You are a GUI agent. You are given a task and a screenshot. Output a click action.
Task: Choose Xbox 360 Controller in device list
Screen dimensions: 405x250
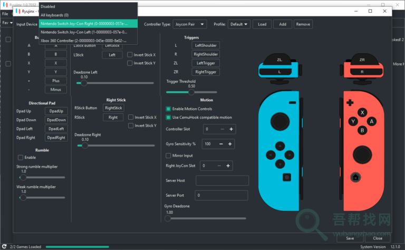click(84, 40)
